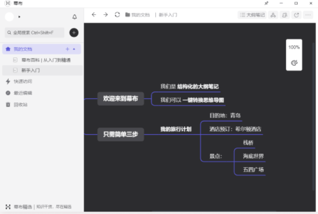Screen dimensions: 318x214
Task: Click the share export icon
Action: click(x=297, y=15)
